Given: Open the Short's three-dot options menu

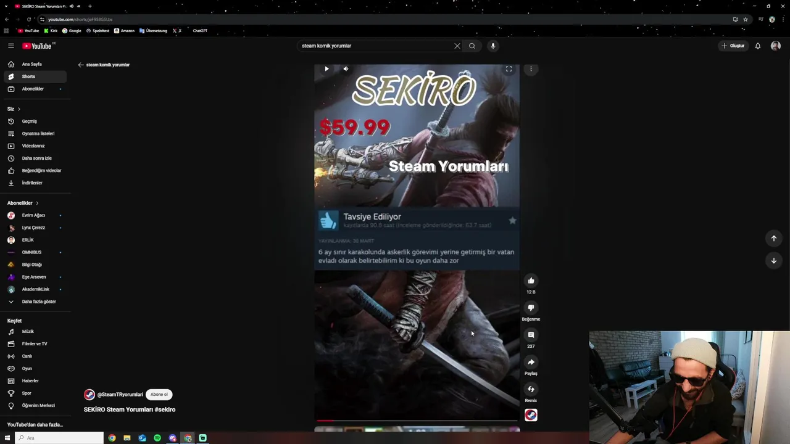Looking at the screenshot, I should (531, 68).
